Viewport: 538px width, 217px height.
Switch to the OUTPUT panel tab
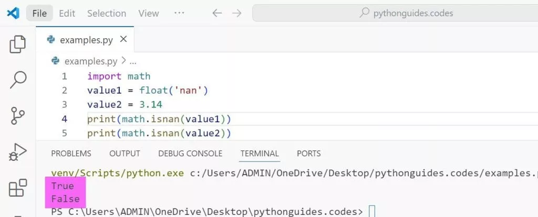pyautogui.click(x=125, y=154)
